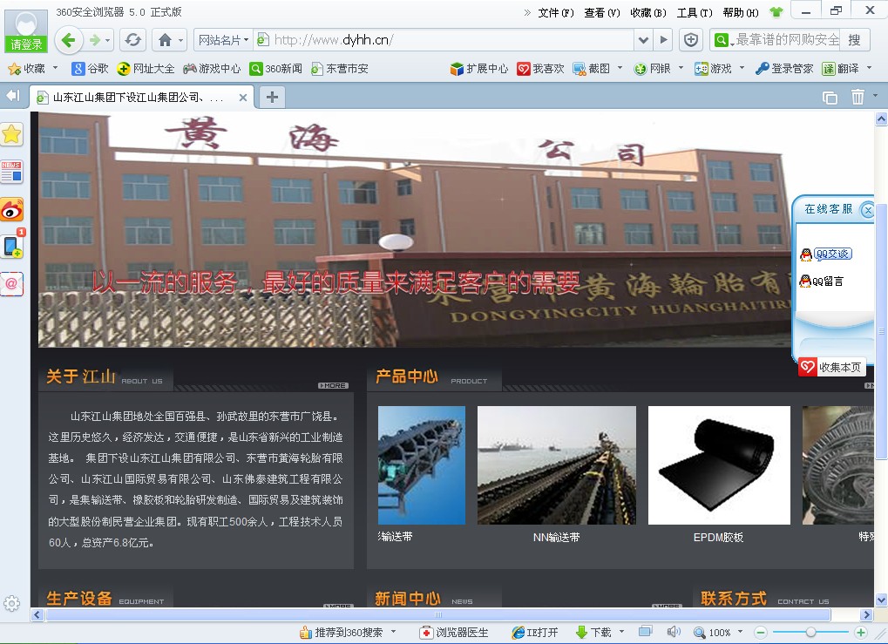Expand the address bar history dropdown
Viewport: 888px width, 644px height.
643,39
